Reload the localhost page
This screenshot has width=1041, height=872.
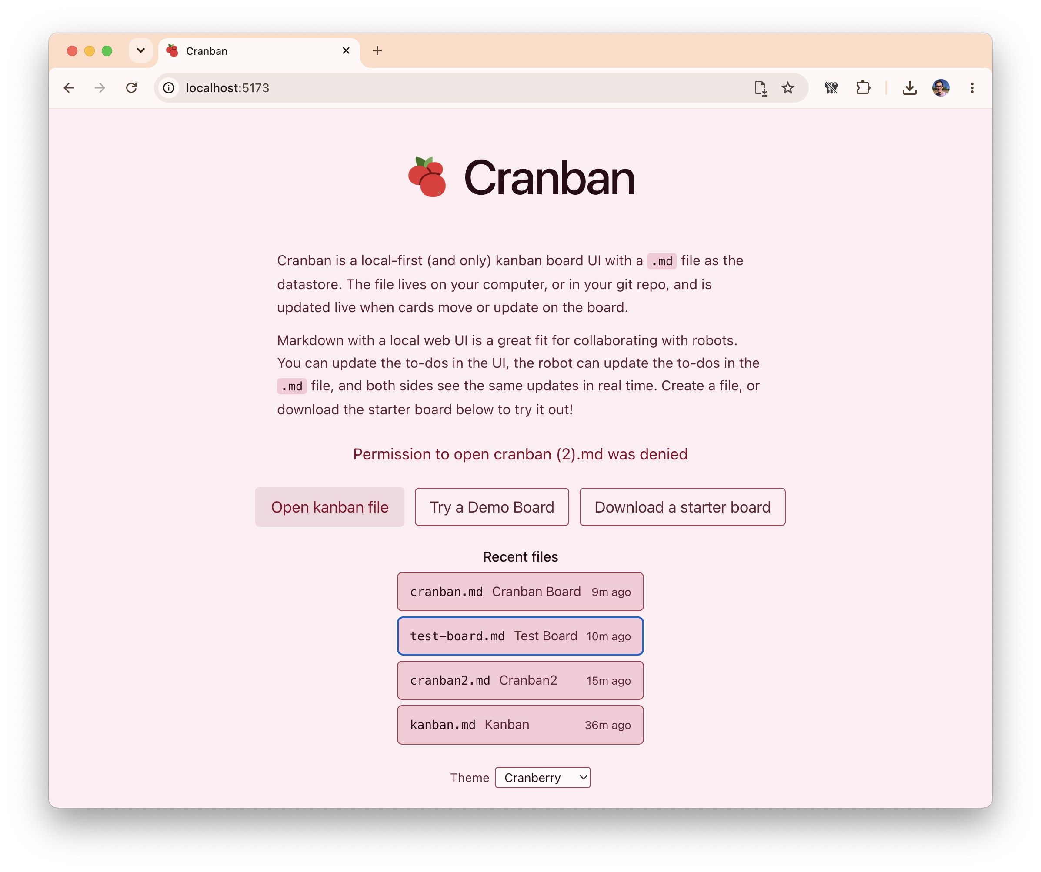(131, 88)
